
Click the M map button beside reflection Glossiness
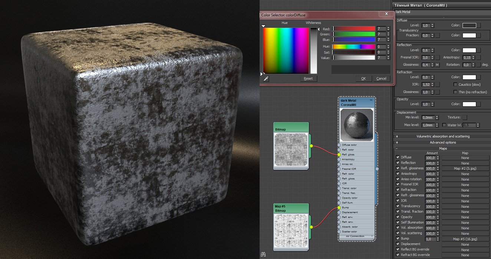[437, 65]
